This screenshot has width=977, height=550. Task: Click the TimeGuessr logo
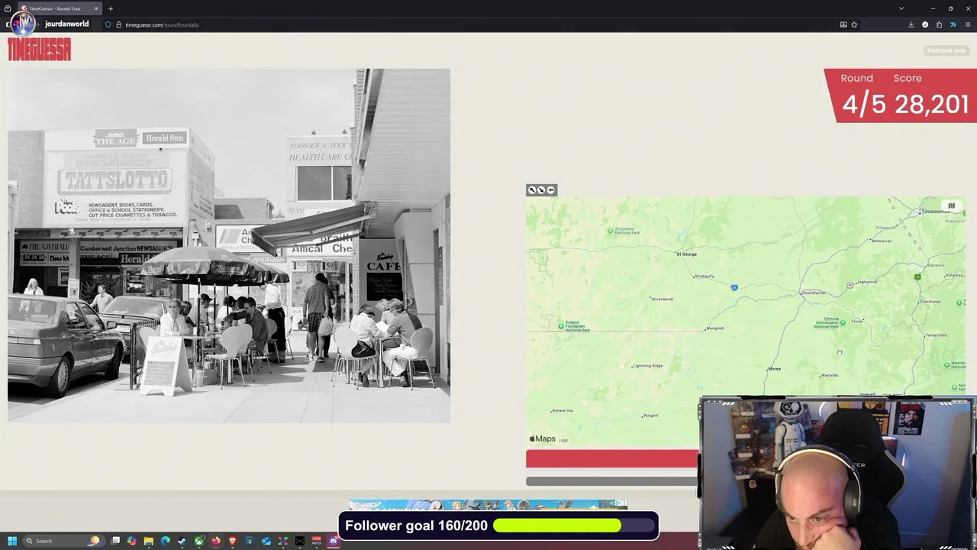pos(39,50)
